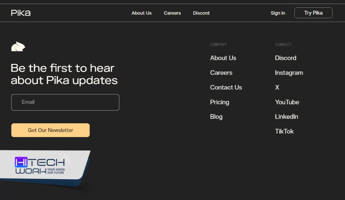Click the COMPANY column heading
Viewport: 345px width, 200px height.
[218, 45]
